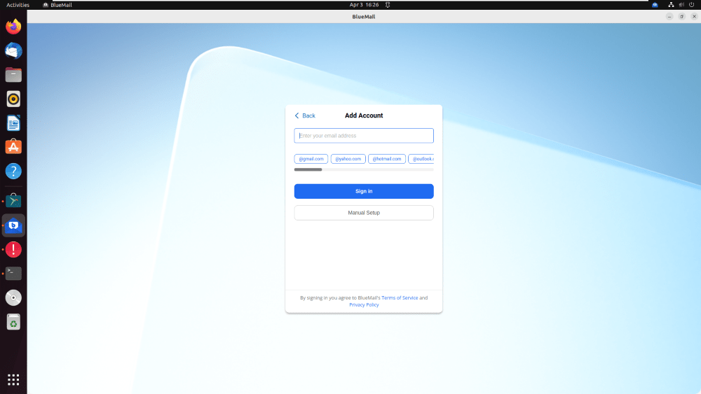Show Applications grid
Viewport: 701px width, 394px height.
pos(13,380)
